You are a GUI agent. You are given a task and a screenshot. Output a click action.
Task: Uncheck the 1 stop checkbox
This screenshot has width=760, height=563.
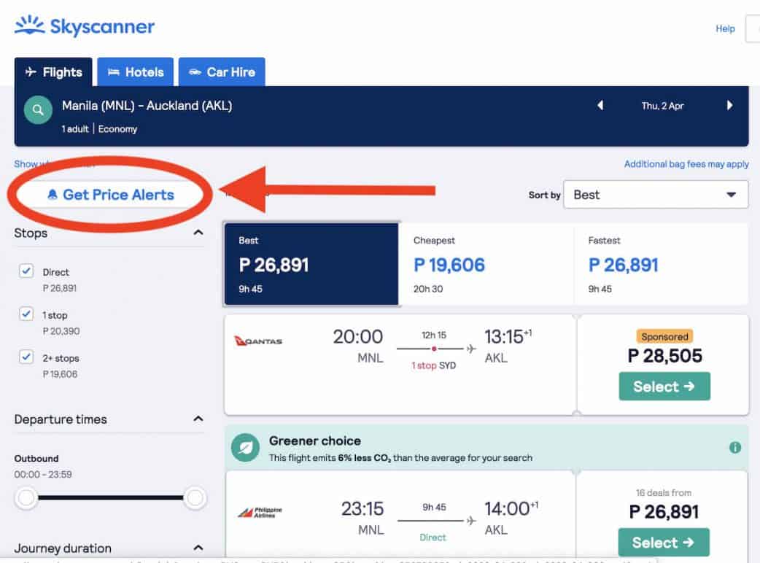click(x=26, y=314)
